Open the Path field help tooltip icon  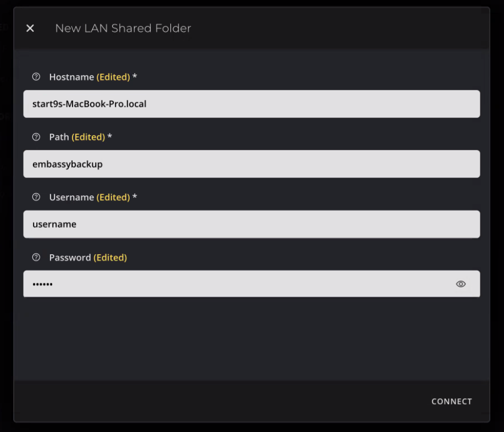(36, 137)
